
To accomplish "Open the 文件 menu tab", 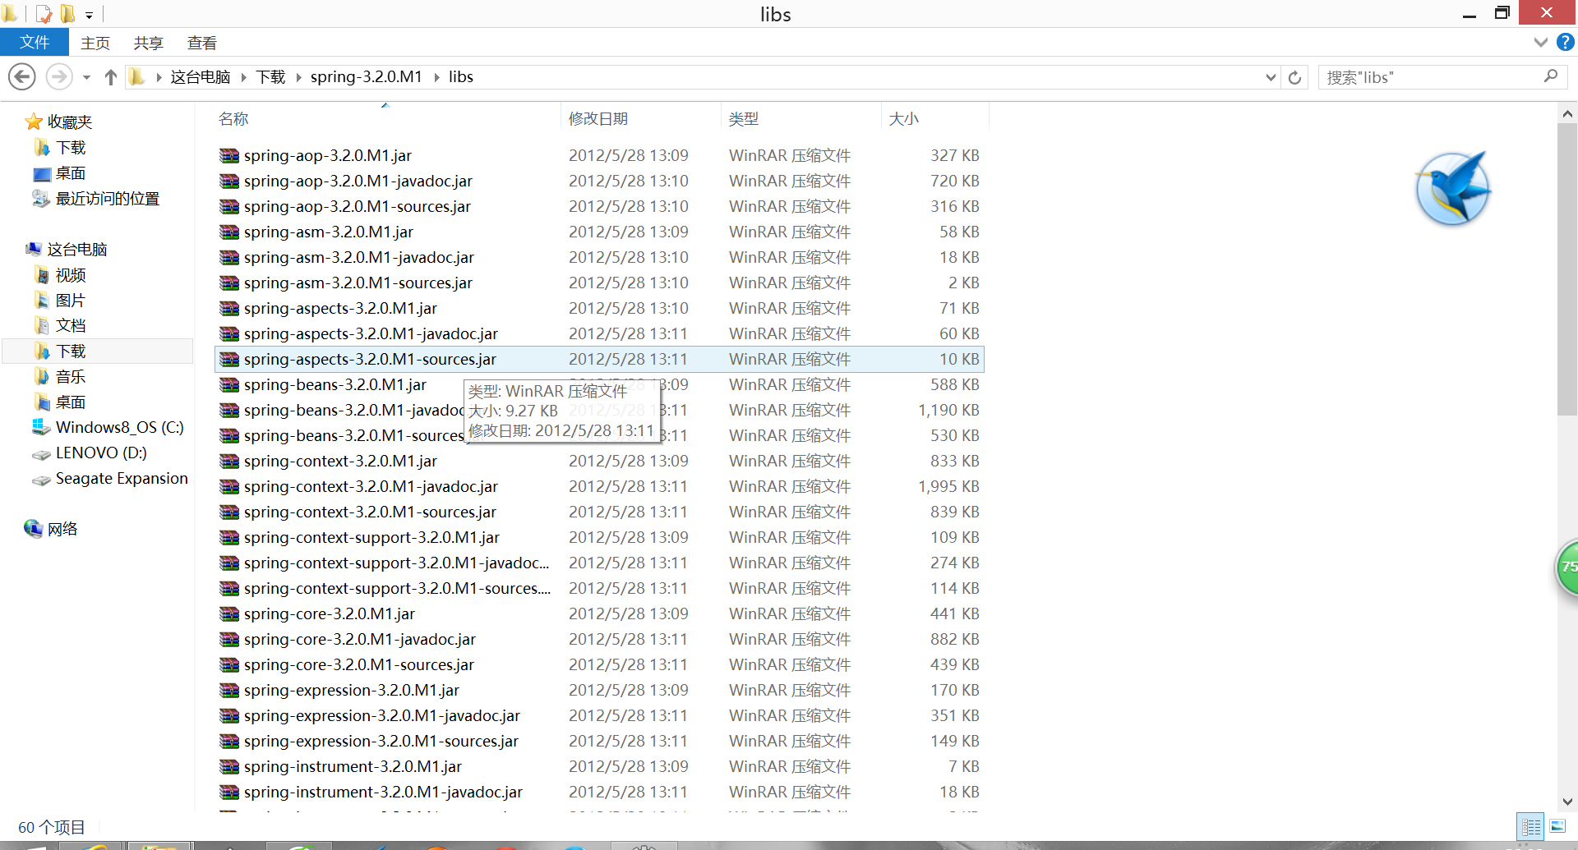I will point(35,42).
